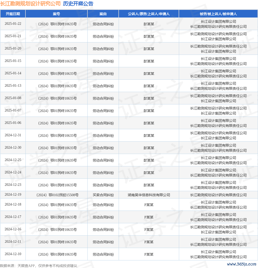Click the date 2024-12-11

[x=13, y=242]
